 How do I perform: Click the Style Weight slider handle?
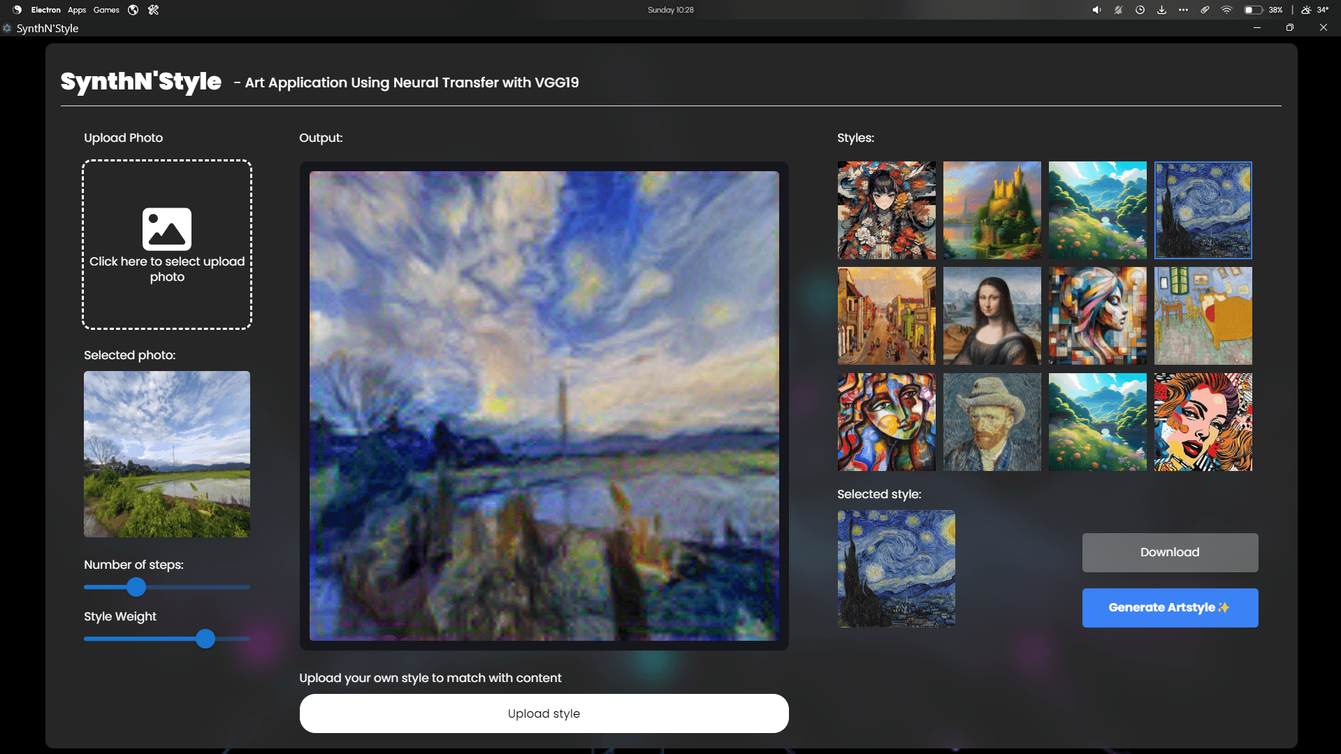(205, 639)
